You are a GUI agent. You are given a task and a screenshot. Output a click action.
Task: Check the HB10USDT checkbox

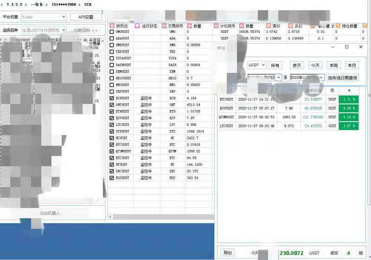point(112,78)
